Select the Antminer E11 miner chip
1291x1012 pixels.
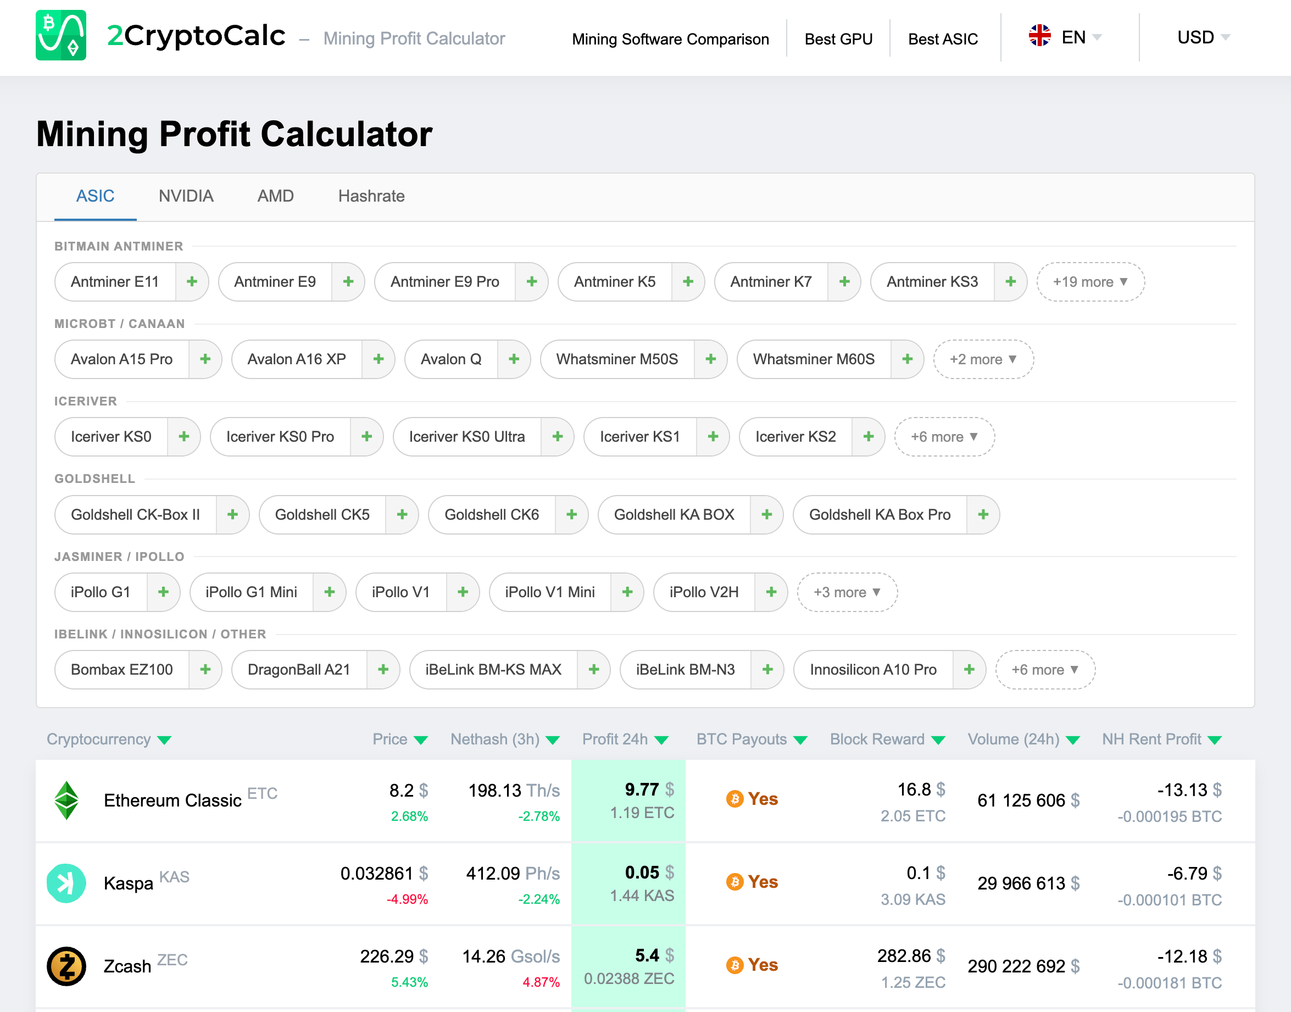point(116,281)
